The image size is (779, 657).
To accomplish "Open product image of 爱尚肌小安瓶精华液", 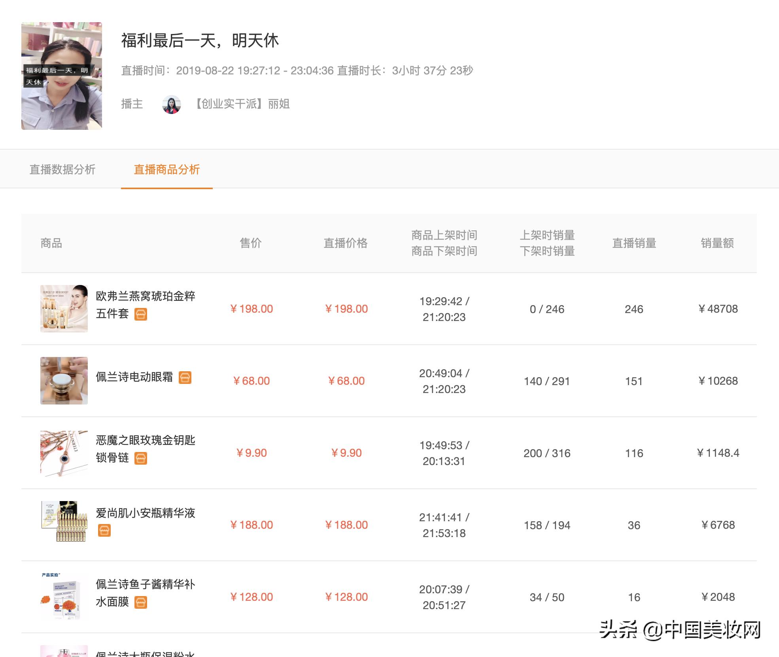I will [64, 525].
